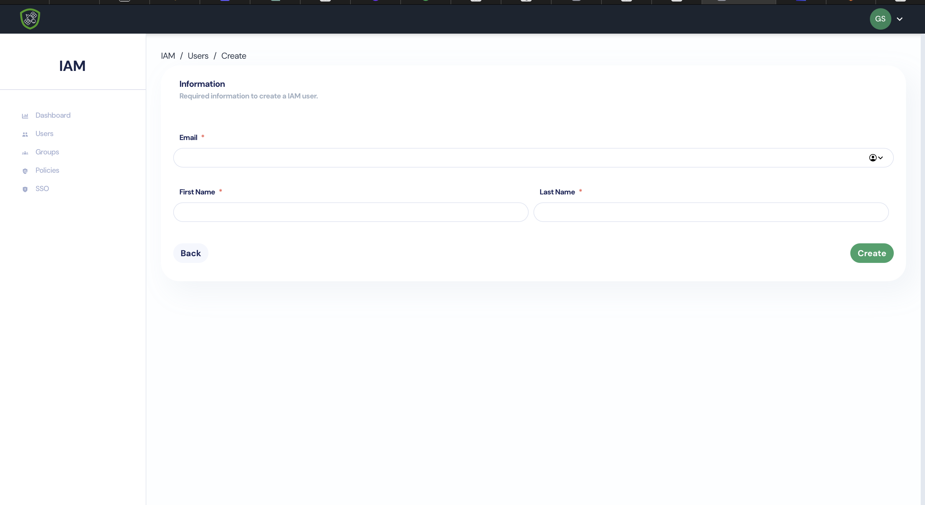
Task: Click the Back button
Action: [190, 253]
